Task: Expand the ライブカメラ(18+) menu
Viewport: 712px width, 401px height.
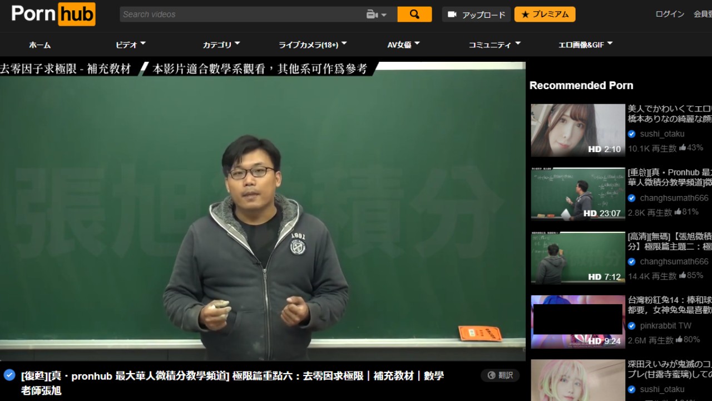Action: click(313, 45)
